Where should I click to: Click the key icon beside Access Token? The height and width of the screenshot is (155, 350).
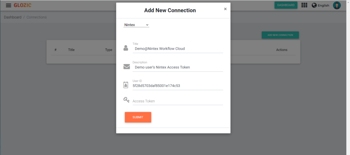coord(126,100)
